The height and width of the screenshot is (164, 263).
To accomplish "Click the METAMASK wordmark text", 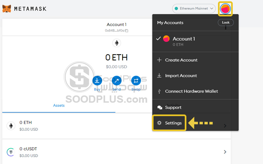I will pos(30,9).
